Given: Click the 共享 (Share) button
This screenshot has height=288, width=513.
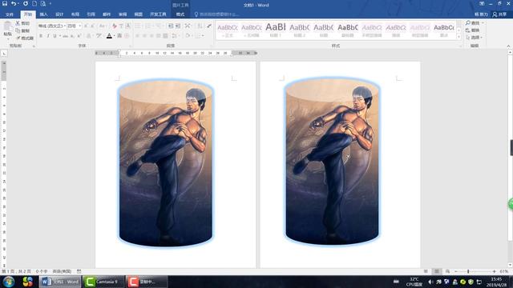Looking at the screenshot, I should [x=500, y=14].
